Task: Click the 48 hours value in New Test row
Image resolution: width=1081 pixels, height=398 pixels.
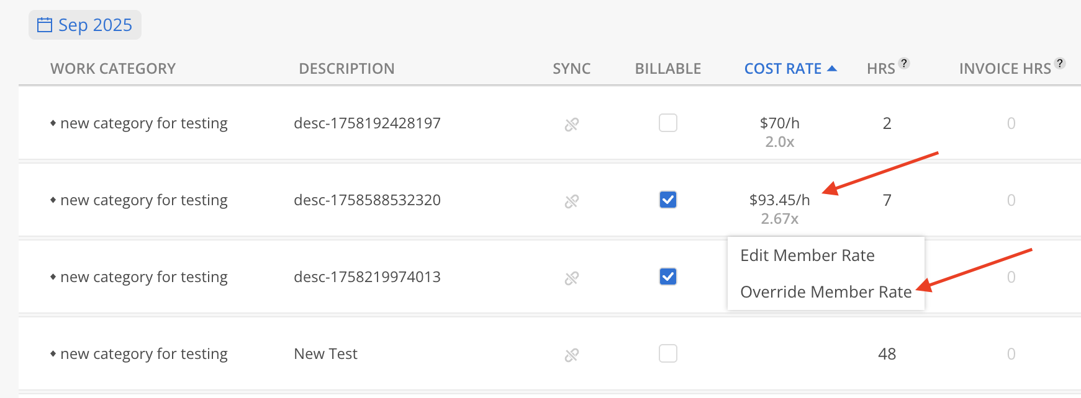Action: (x=887, y=354)
